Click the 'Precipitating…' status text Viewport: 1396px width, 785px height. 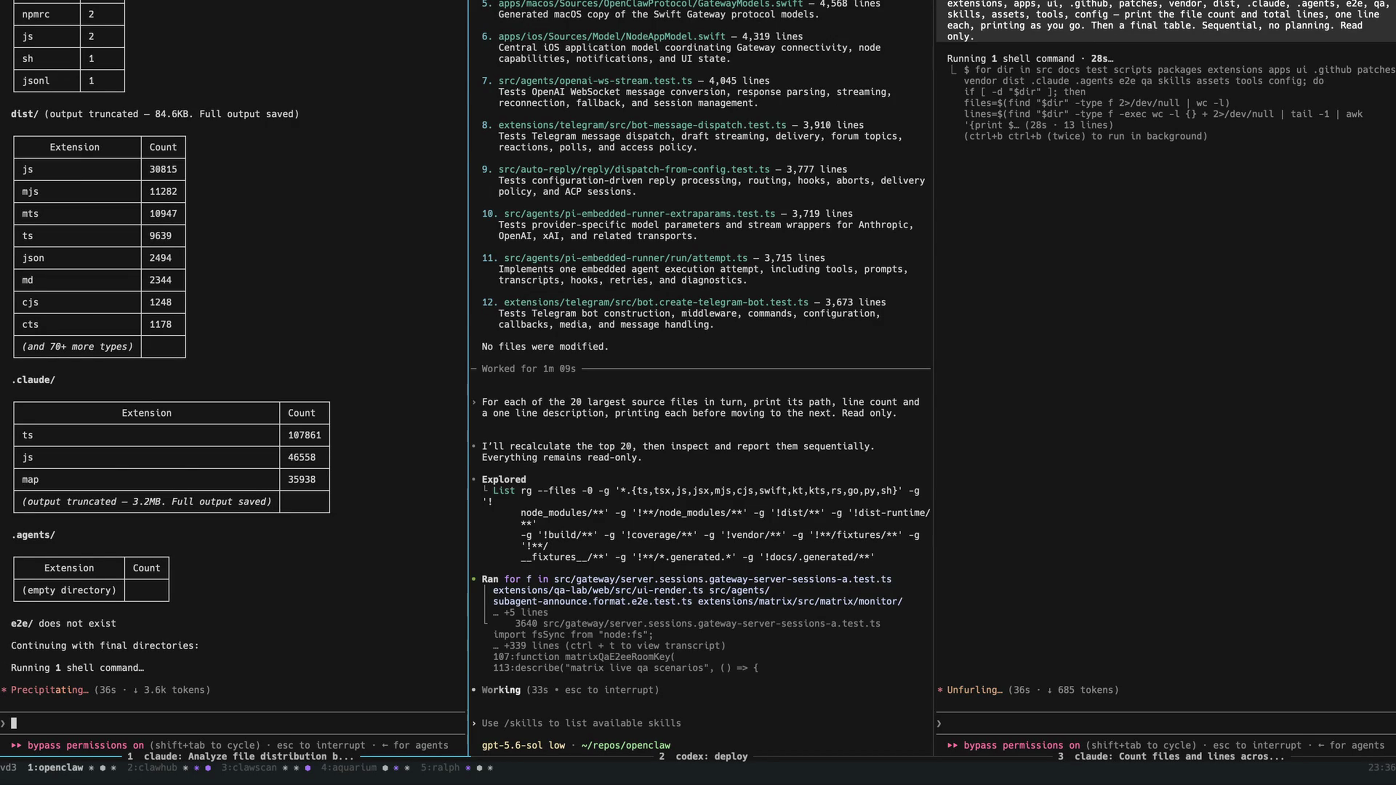coord(49,690)
